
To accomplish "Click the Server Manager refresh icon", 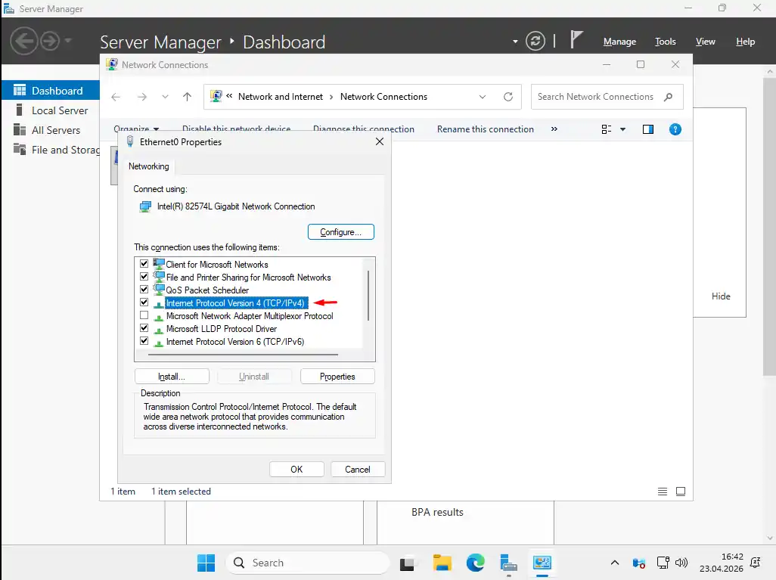I will coord(535,41).
